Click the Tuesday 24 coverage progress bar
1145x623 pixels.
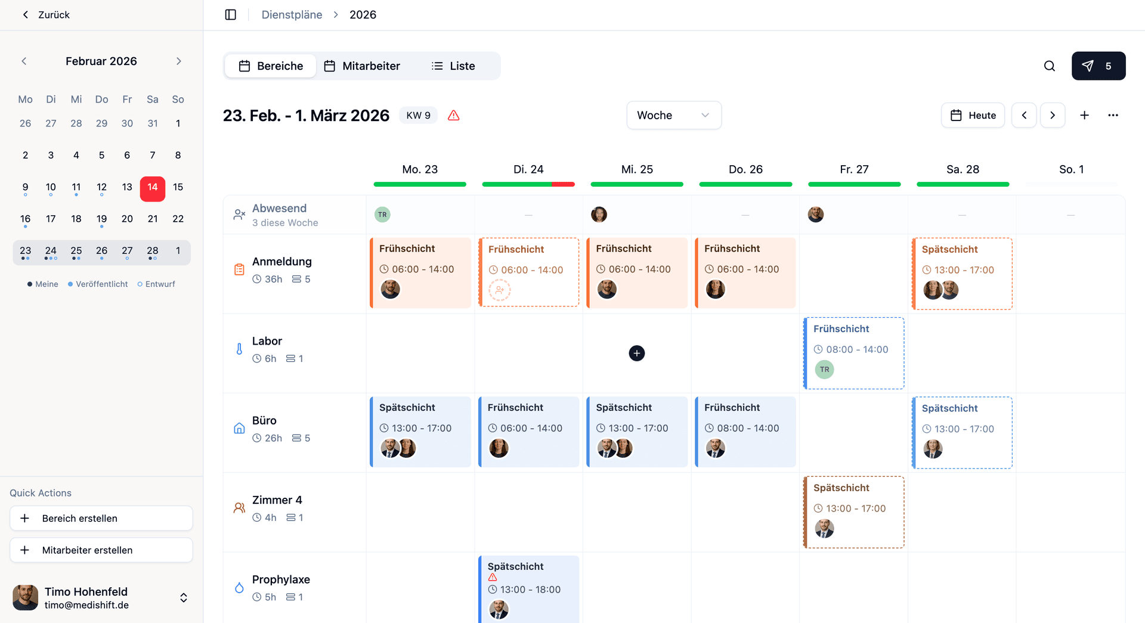pyautogui.click(x=528, y=184)
